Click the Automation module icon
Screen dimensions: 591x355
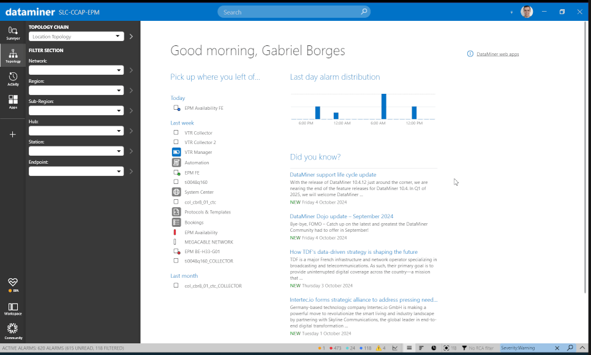(x=176, y=162)
